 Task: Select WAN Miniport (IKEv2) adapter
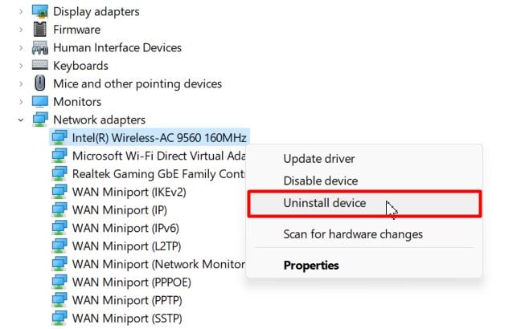click(x=129, y=192)
